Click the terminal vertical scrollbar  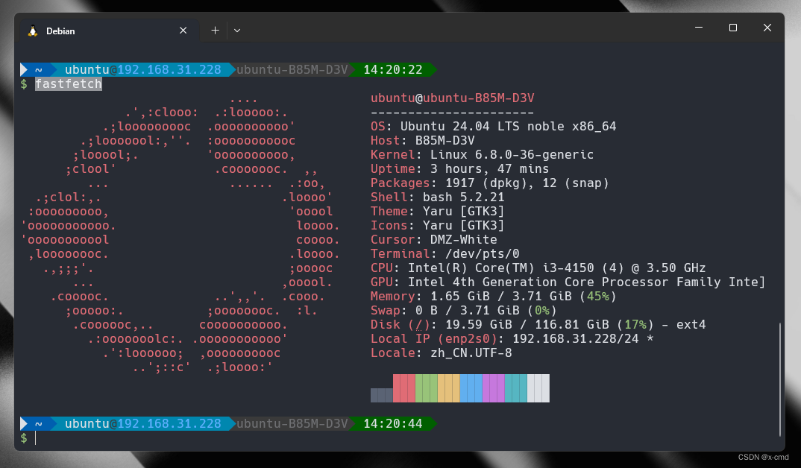(780, 379)
